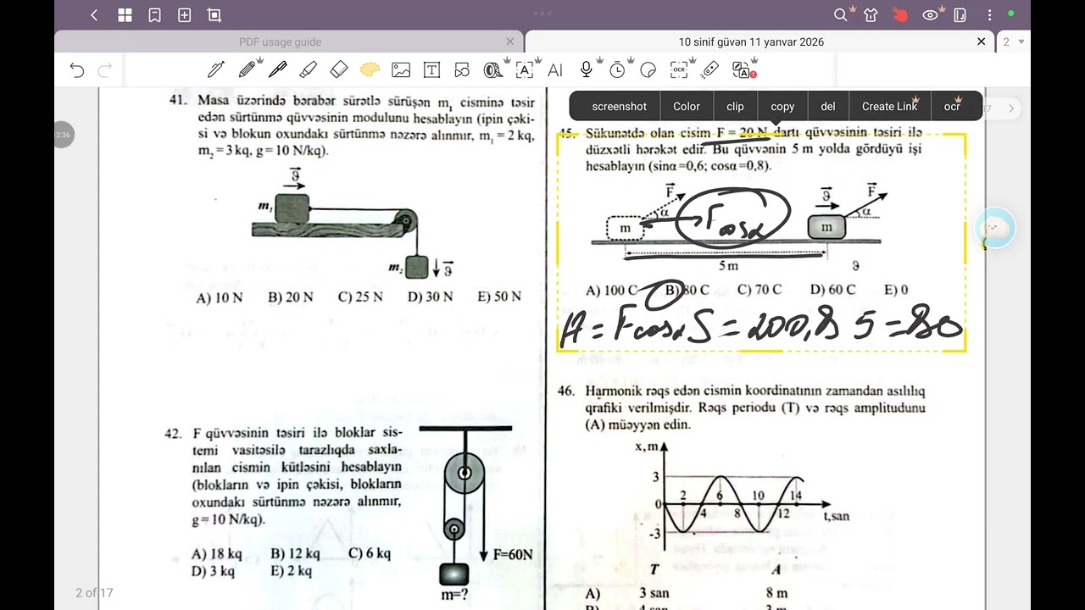Close the 10 sinif güvən tab
This screenshot has width=1085, height=610.
982,42
